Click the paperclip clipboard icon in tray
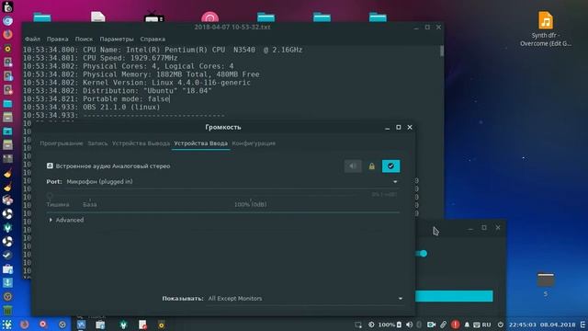Screen dimensions: 588x331 coord(443,325)
